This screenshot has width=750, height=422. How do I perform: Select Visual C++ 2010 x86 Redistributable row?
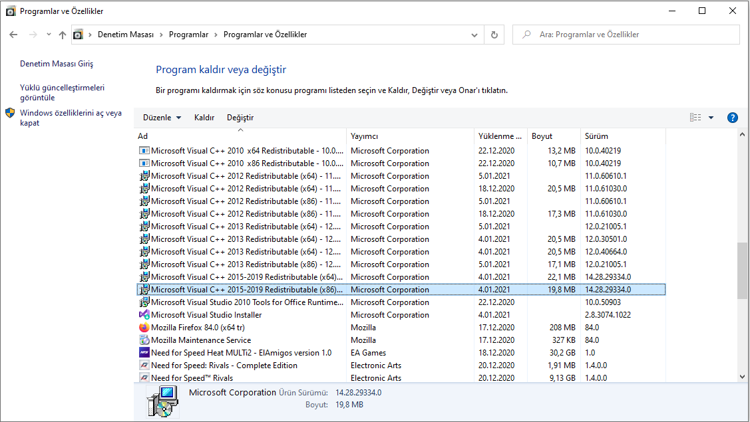click(x=401, y=163)
